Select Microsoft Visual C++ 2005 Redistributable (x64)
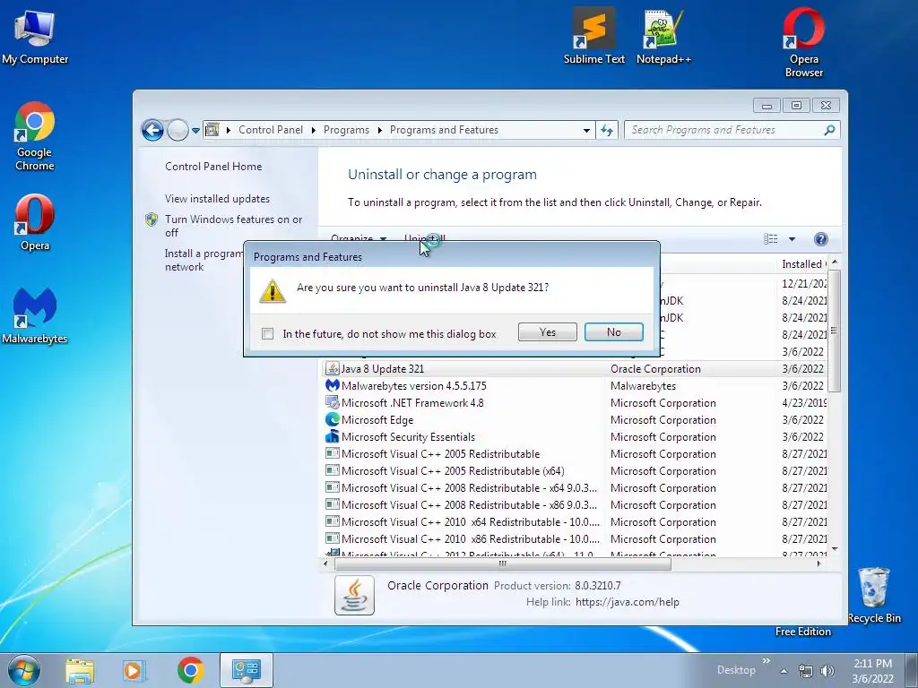 [575, 470]
